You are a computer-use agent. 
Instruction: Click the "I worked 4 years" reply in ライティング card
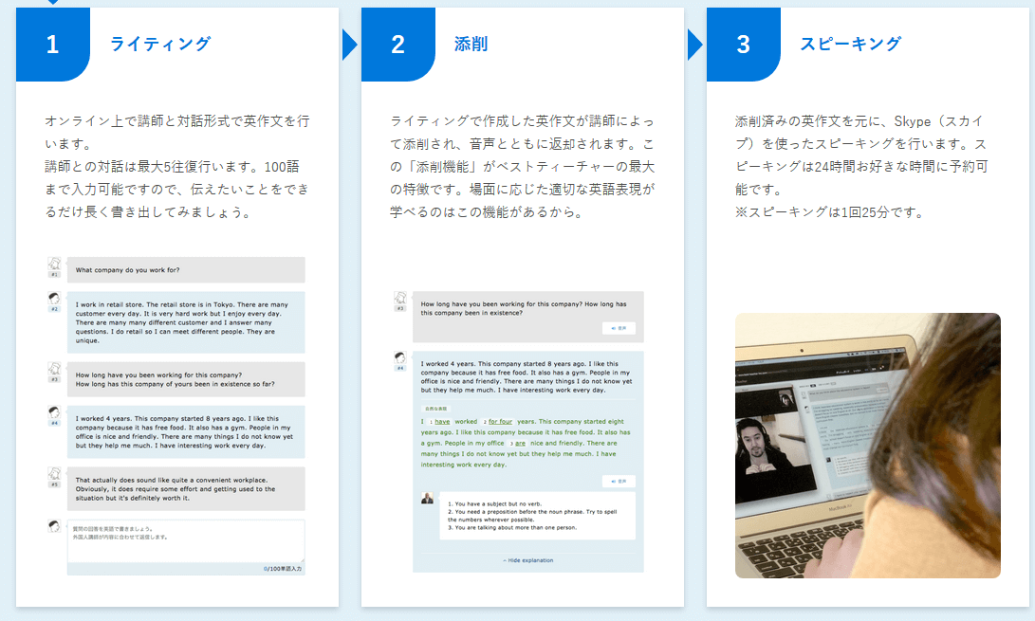coord(186,432)
